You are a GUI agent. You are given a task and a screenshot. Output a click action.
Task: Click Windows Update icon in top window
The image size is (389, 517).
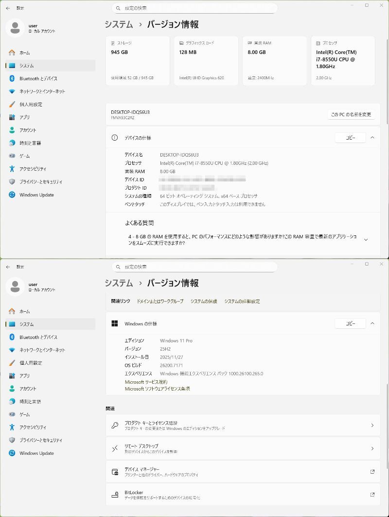click(12, 195)
